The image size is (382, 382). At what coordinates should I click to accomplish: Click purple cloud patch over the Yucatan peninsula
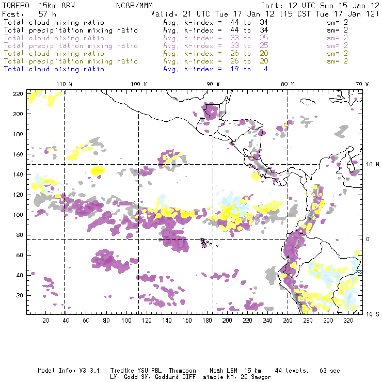210,112
